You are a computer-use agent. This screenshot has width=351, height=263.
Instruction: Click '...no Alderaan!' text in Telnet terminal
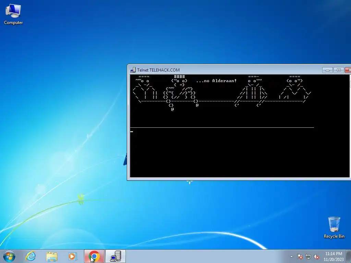pyautogui.click(x=216, y=81)
